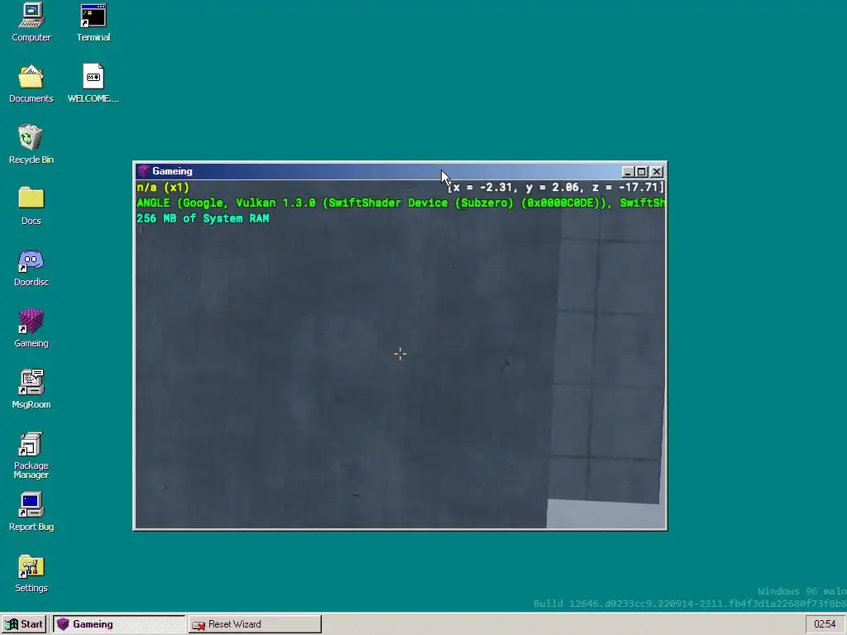Open the Computer desktop icon
The width and height of the screenshot is (847, 635).
[31, 22]
